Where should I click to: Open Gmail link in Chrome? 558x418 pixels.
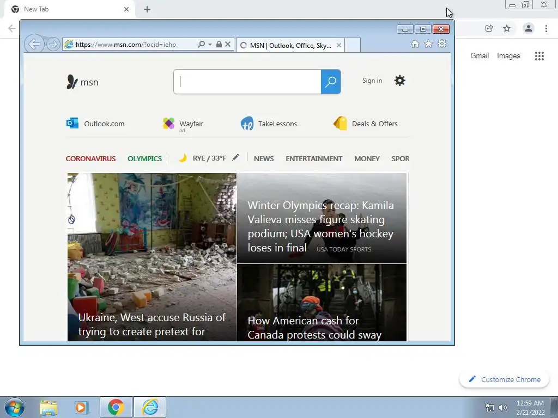[x=480, y=56]
